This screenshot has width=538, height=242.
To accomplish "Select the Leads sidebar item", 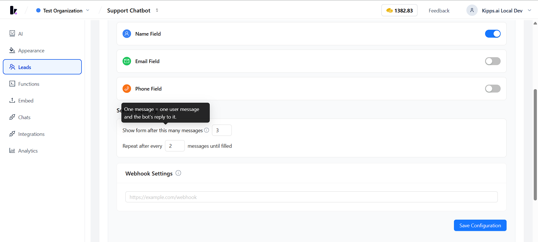I will pyautogui.click(x=42, y=67).
